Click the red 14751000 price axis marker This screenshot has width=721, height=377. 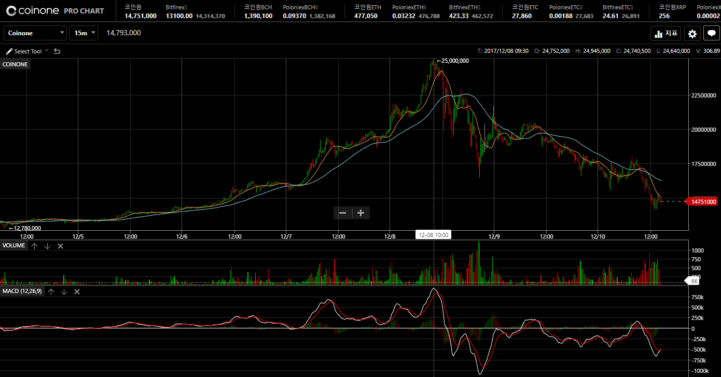(x=701, y=201)
